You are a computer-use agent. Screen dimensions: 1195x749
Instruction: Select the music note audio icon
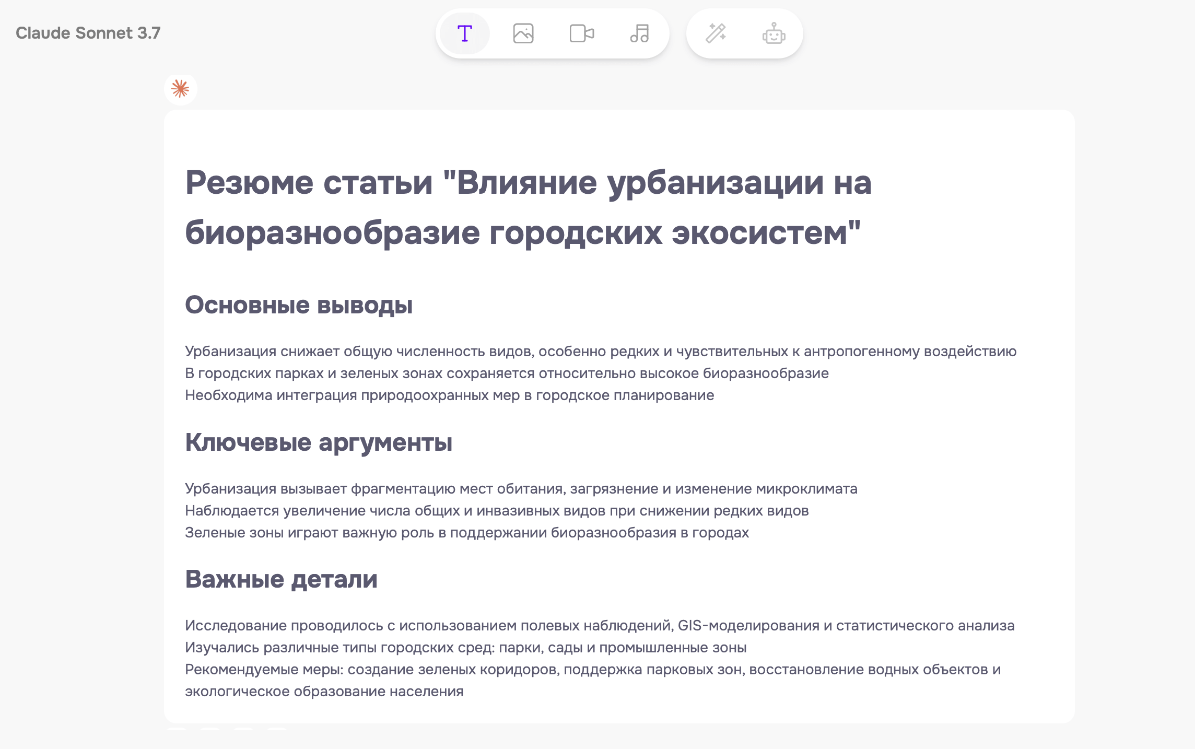(639, 34)
